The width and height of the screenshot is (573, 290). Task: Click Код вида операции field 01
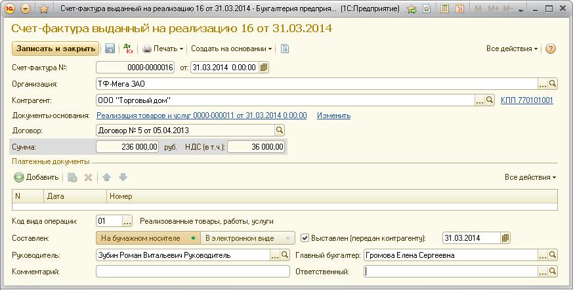[x=109, y=221]
